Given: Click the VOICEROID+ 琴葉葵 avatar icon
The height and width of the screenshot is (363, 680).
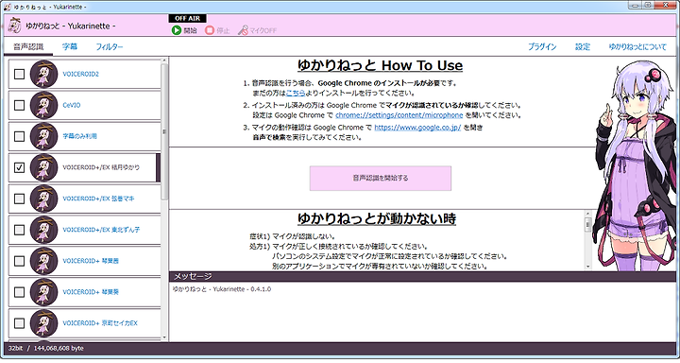Looking at the screenshot, I should coord(43,292).
